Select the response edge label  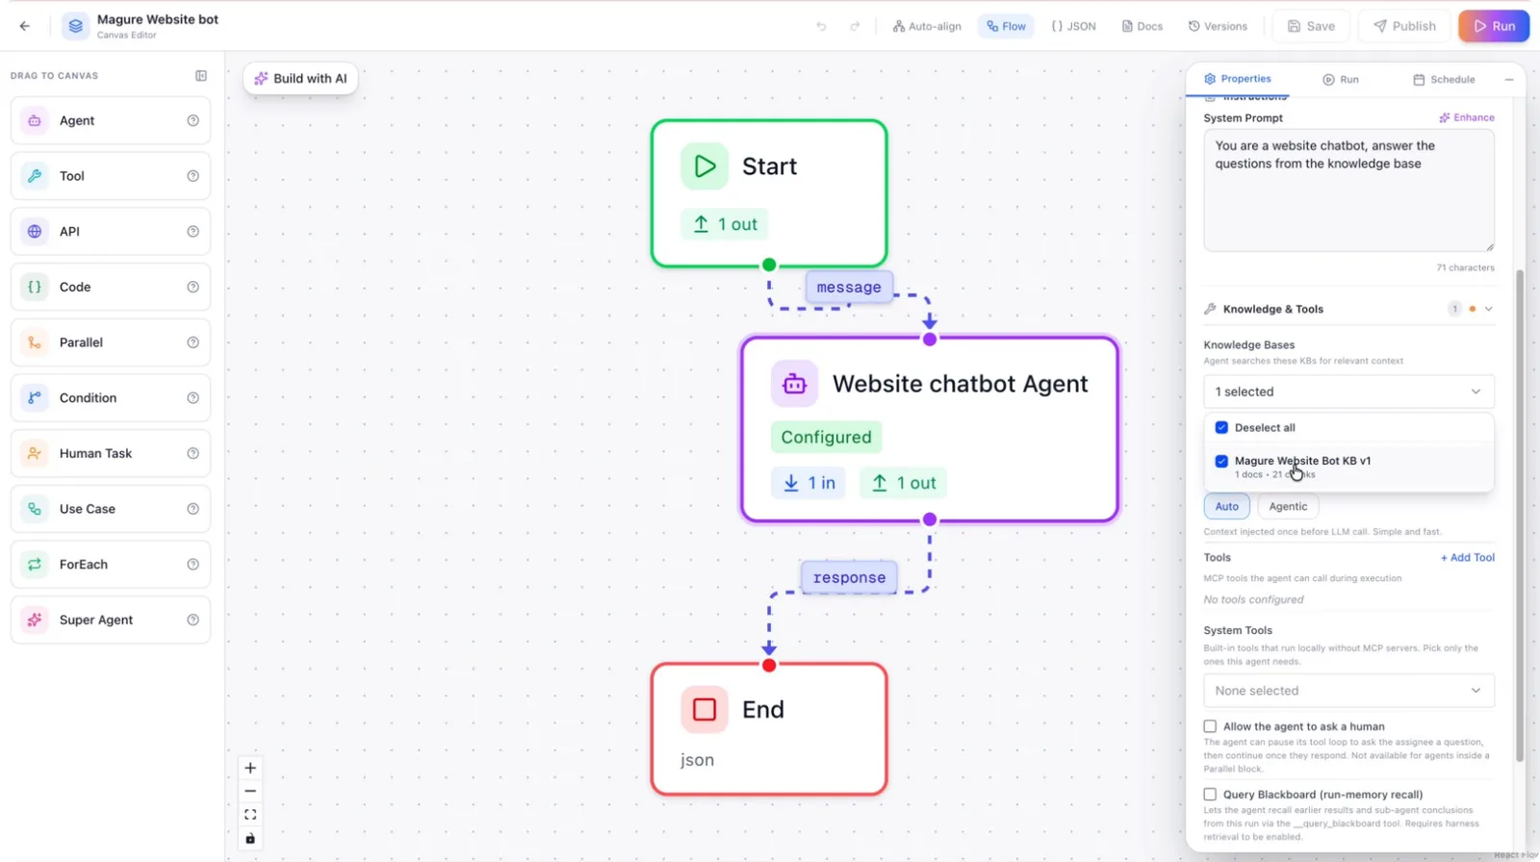click(849, 577)
